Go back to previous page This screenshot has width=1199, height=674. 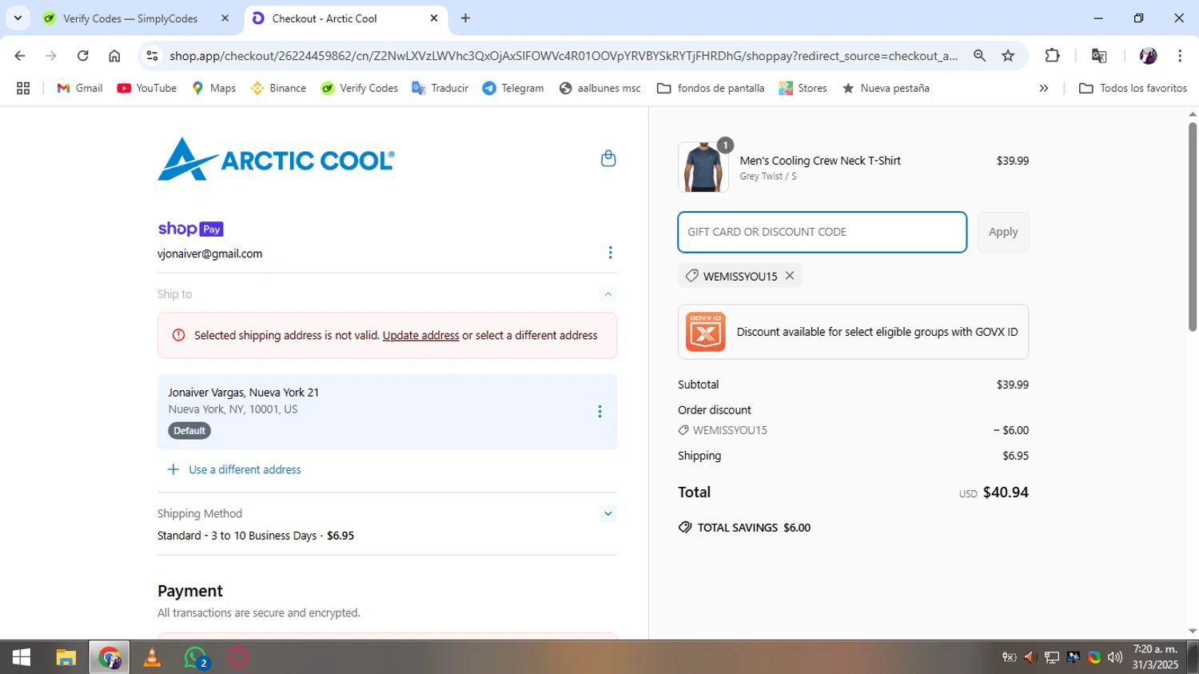[x=20, y=56]
